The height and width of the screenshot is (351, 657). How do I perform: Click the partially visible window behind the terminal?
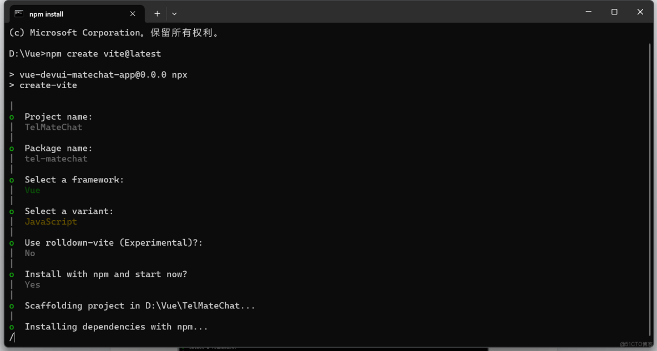[x=333, y=348]
